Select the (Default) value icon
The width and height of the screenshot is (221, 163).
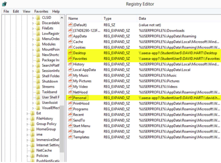(70, 25)
